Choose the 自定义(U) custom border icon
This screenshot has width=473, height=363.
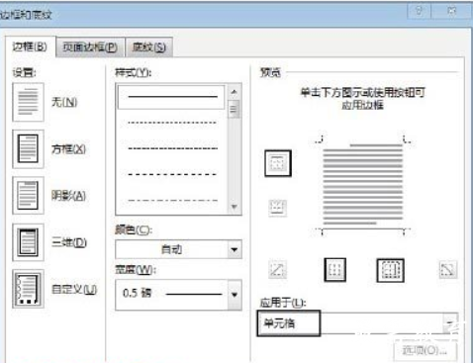click(x=28, y=289)
